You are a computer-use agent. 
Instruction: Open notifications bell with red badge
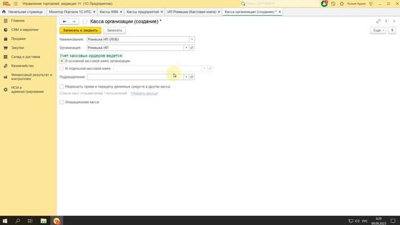pos(324,4)
